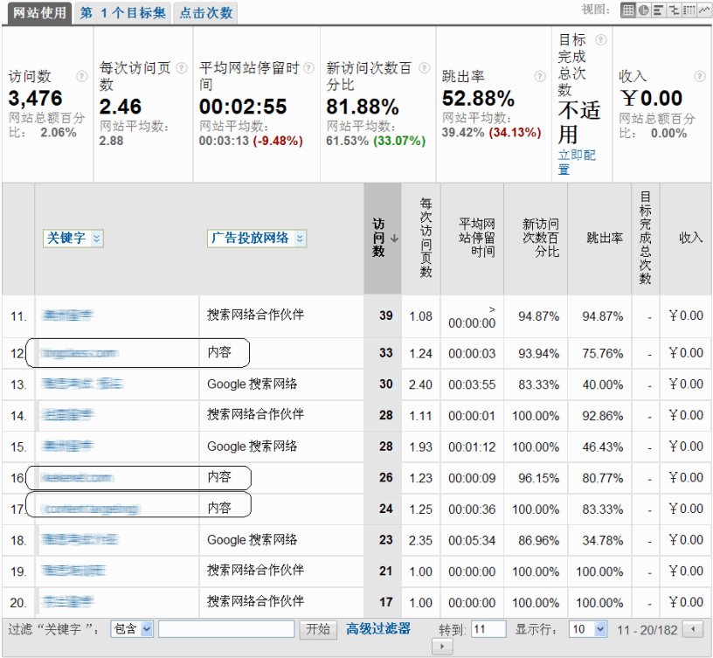
Task: Switch to table view icon
Action: 628,10
